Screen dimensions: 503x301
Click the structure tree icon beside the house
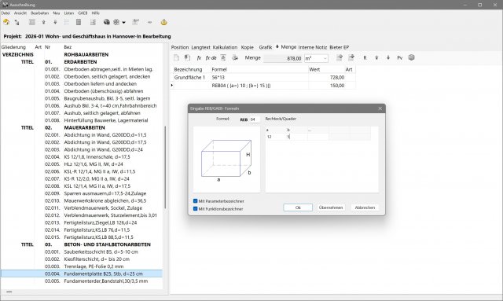pyautogui.click(x=17, y=23)
